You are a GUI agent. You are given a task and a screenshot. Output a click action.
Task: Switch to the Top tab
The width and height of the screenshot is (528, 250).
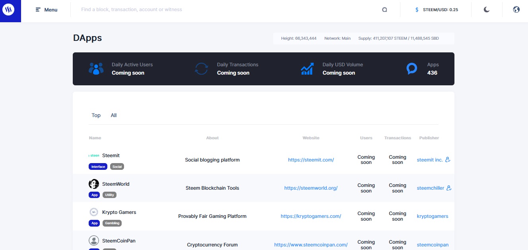[96, 115]
